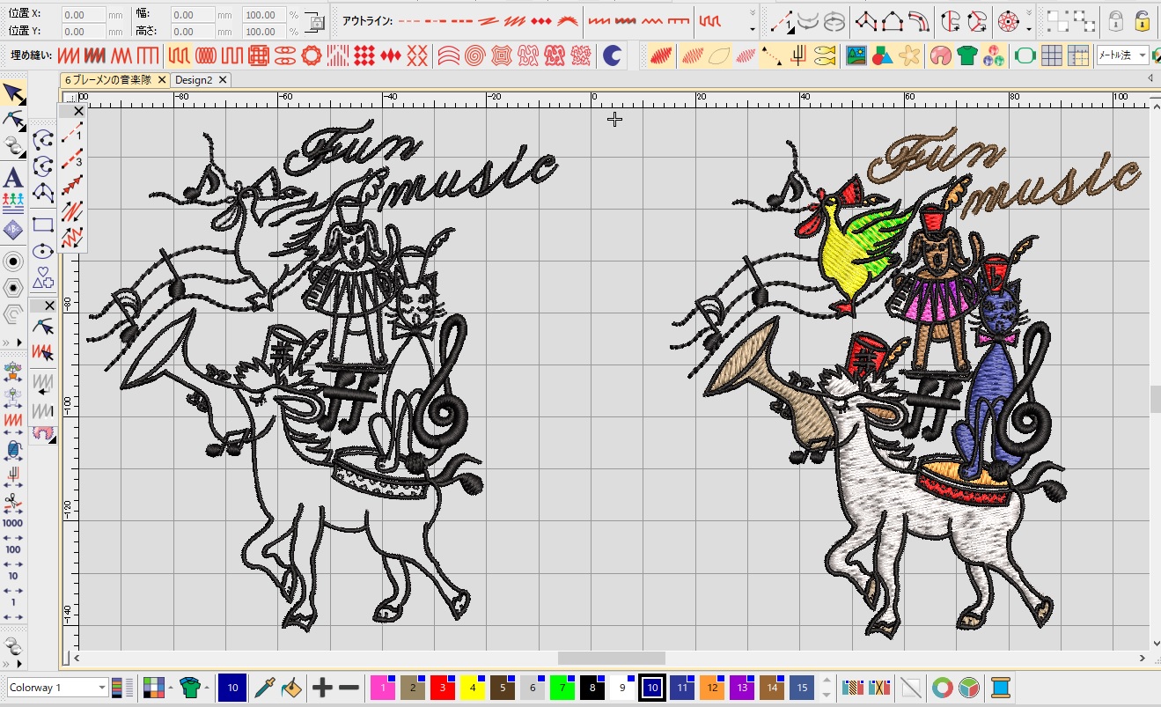Click the current color 10 box
This screenshot has height=707, width=1161.
click(232, 688)
